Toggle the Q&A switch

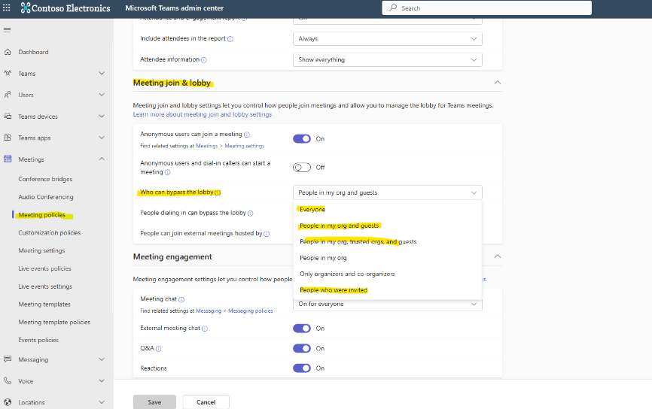point(302,348)
